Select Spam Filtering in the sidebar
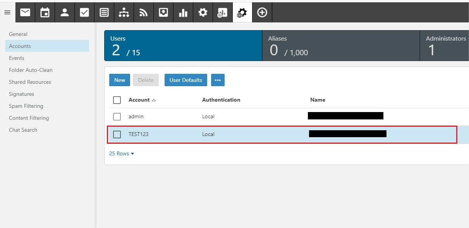This screenshot has height=228, width=469. [26, 106]
